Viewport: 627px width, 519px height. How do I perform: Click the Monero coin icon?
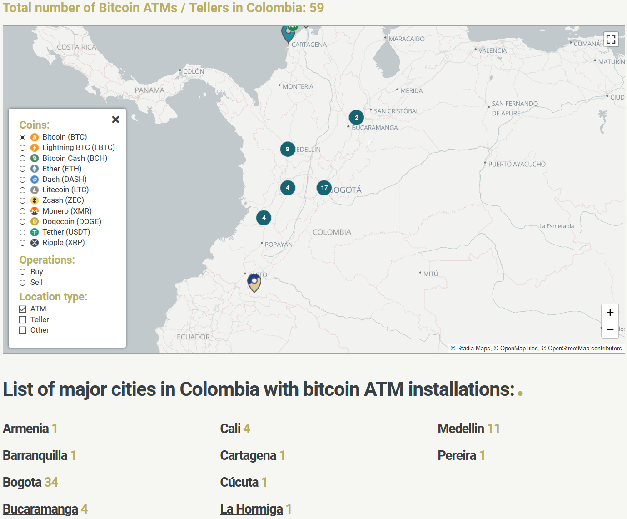pyautogui.click(x=35, y=211)
